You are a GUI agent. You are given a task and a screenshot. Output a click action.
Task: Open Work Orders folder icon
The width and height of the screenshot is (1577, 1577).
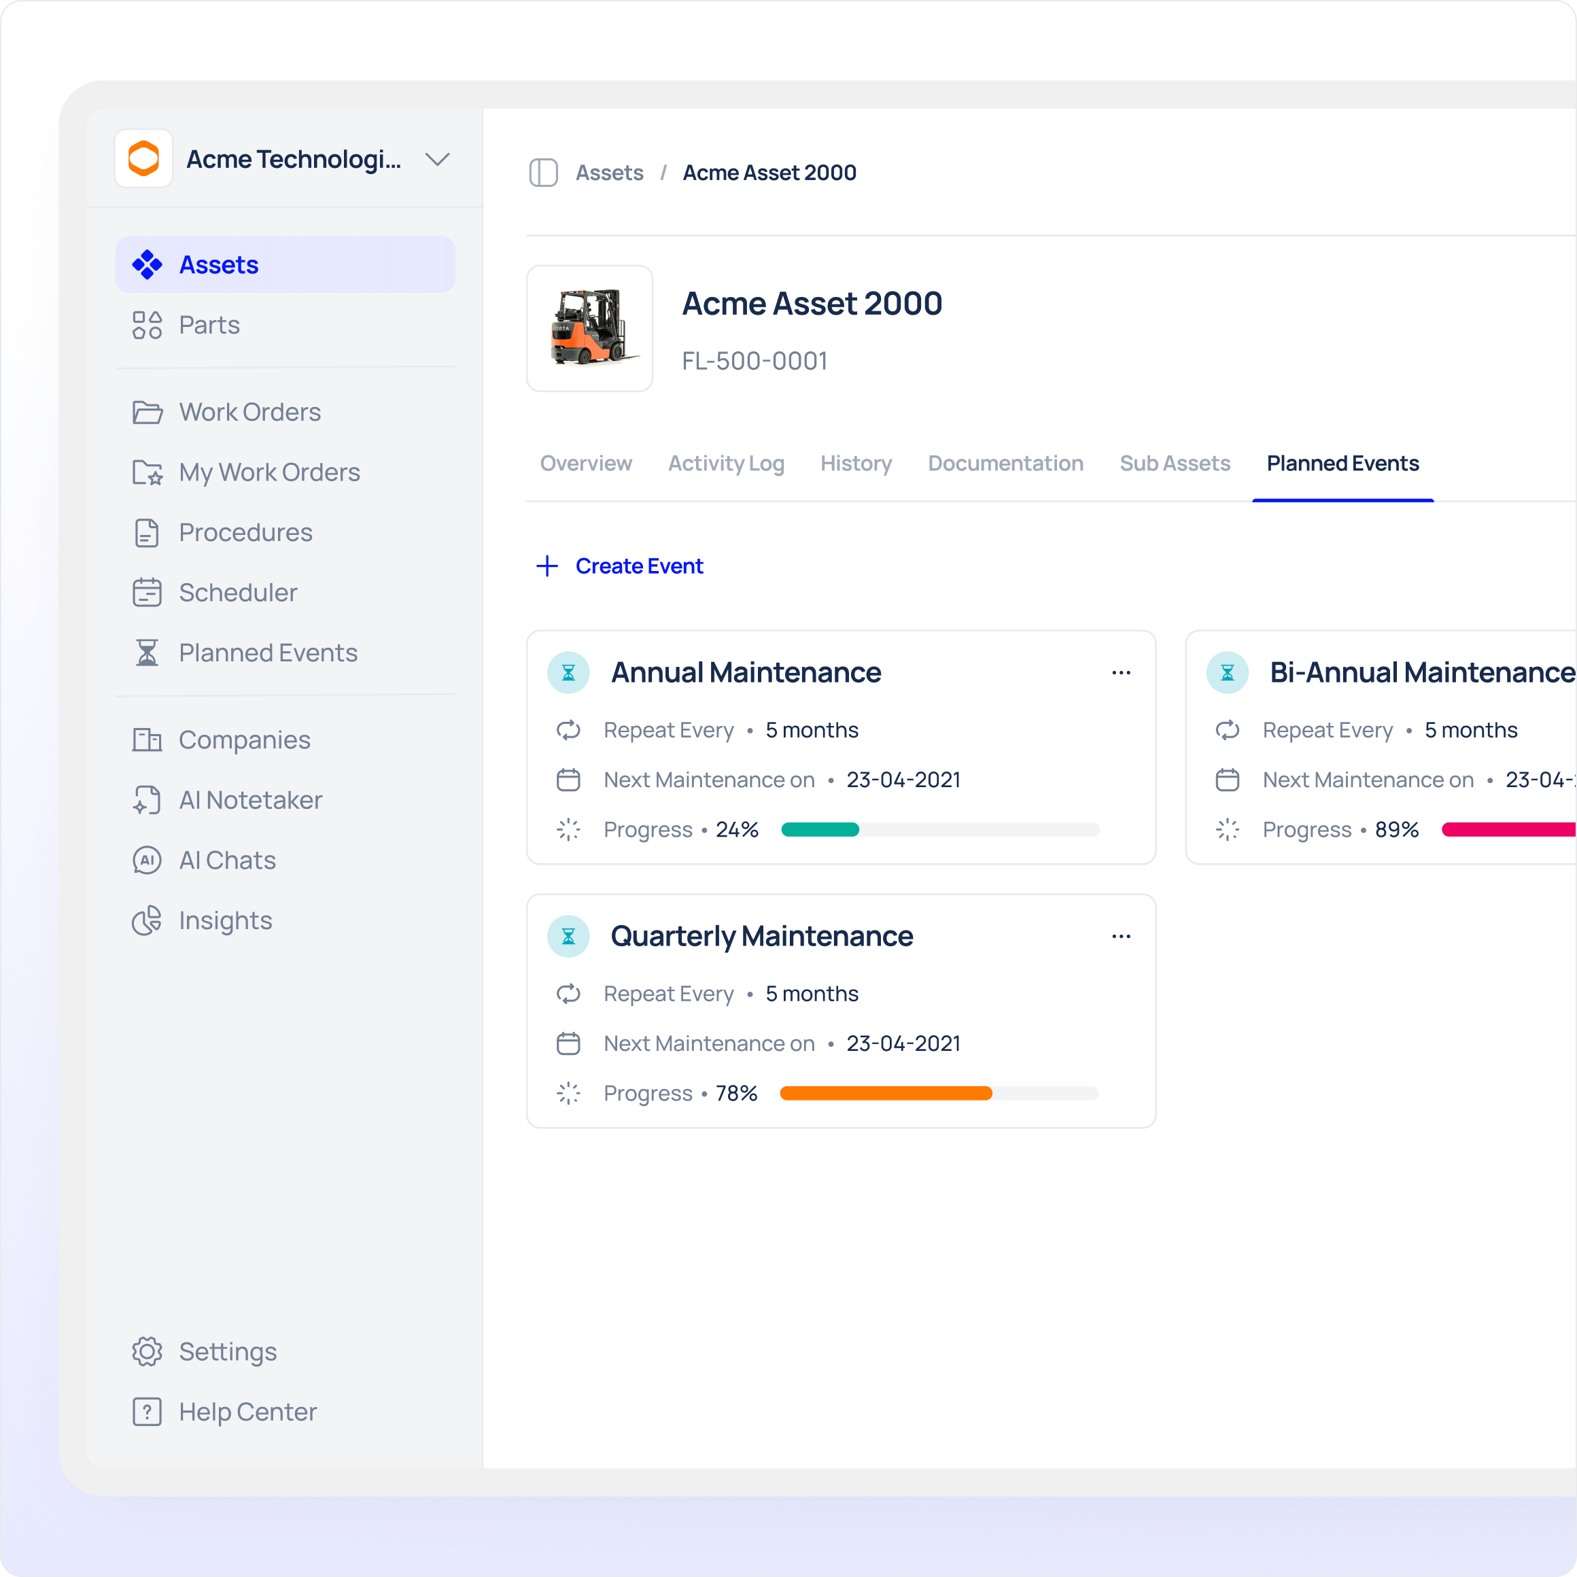click(147, 412)
